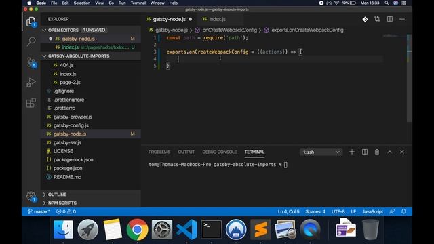The image size is (434, 244).
Task: Open the Run and Debug view
Action: click(x=31, y=83)
